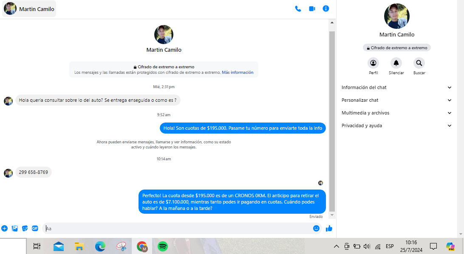Click Cifrado de extremo a extremo badge in side panel

pyautogui.click(x=397, y=48)
